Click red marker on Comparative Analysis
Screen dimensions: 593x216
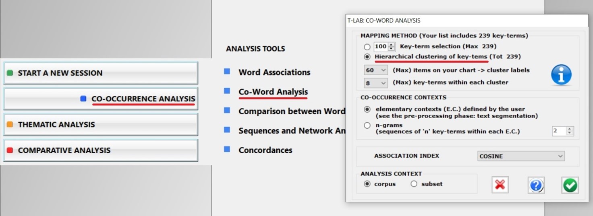(x=10, y=150)
